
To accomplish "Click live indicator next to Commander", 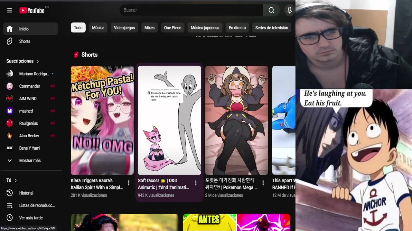I will click(52, 86).
